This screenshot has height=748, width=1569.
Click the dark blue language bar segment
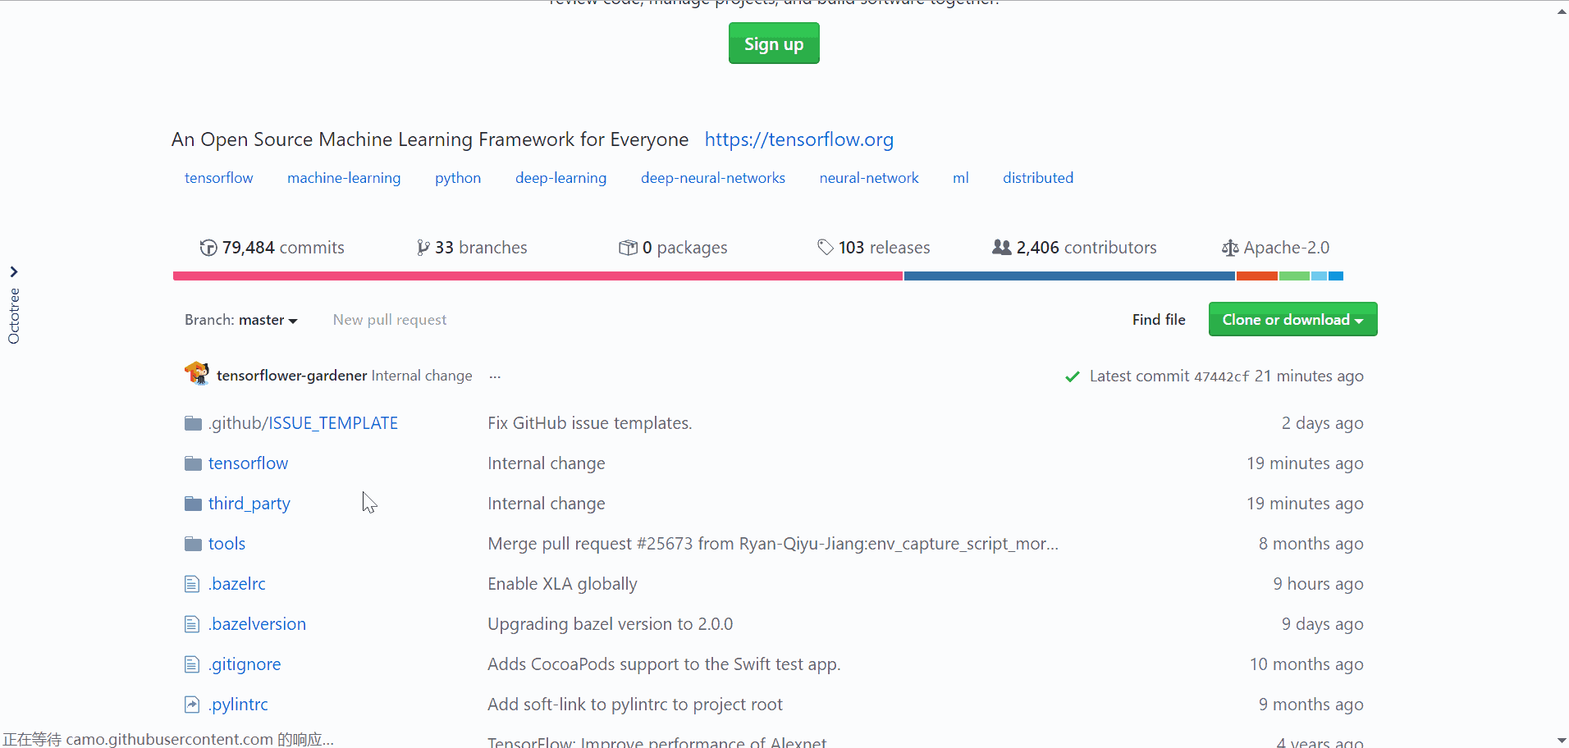point(1069,276)
